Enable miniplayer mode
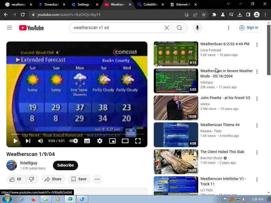Screen dimensions: 271x203 112,141
